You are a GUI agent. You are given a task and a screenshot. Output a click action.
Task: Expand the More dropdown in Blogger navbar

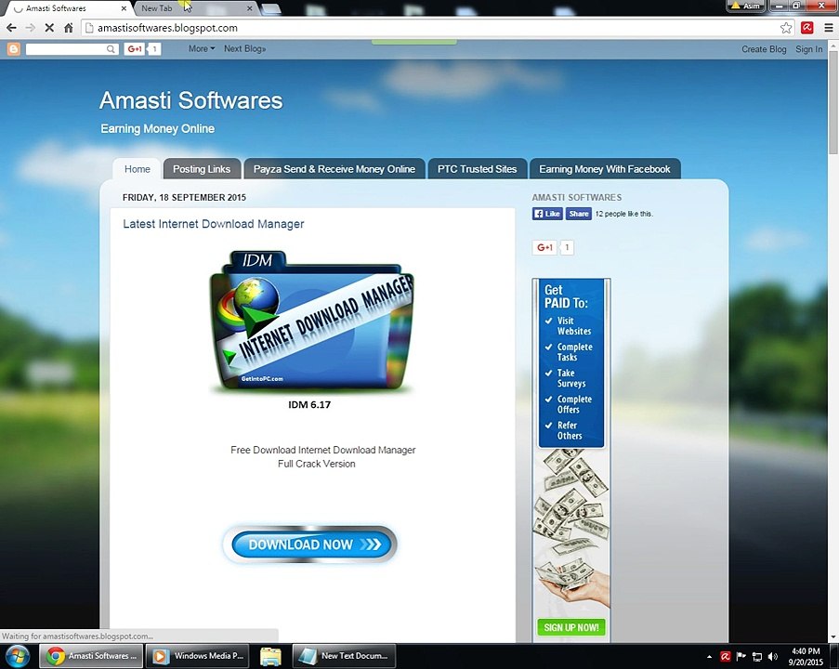202,48
